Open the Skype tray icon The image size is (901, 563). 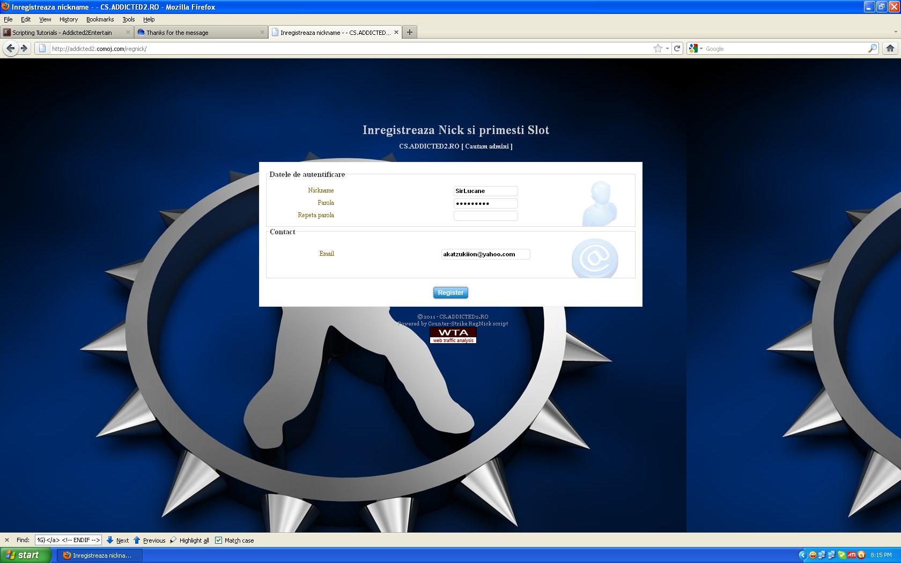[x=841, y=555]
